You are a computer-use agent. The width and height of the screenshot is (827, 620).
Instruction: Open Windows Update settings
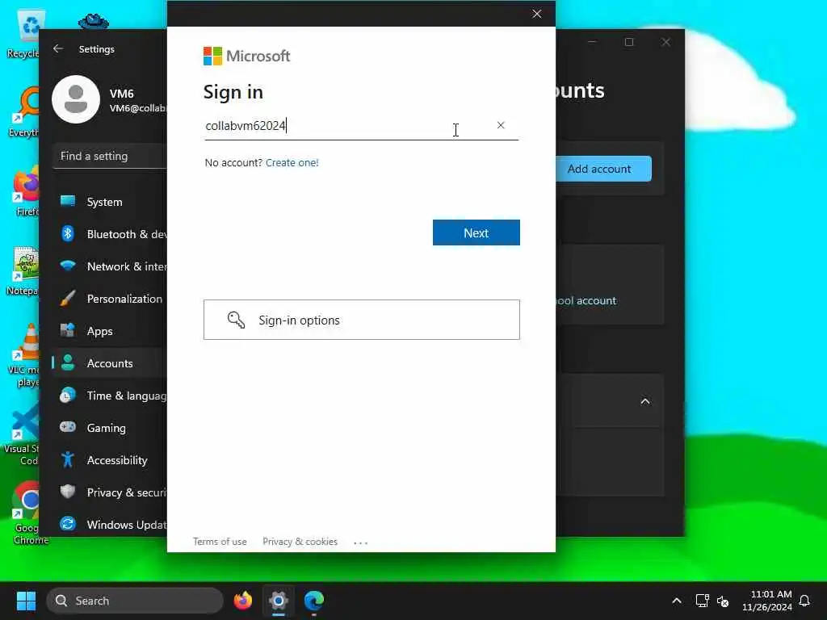click(x=110, y=524)
